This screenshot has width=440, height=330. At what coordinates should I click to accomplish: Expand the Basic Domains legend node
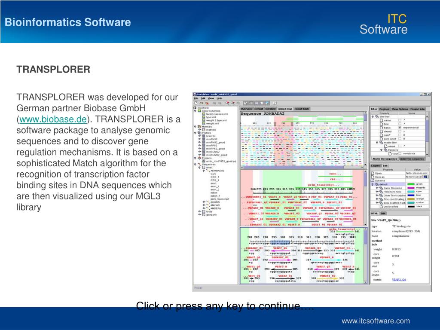coord(377,188)
